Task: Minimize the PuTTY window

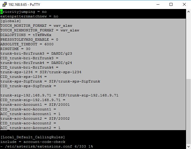Action: pyautogui.click(x=158, y=5)
